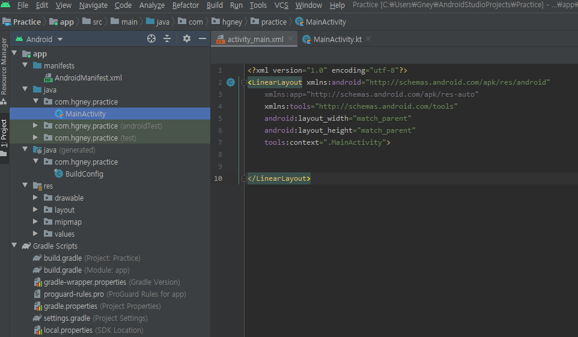
Task: Collapse the Gradle Scripts node
Action: (14, 245)
